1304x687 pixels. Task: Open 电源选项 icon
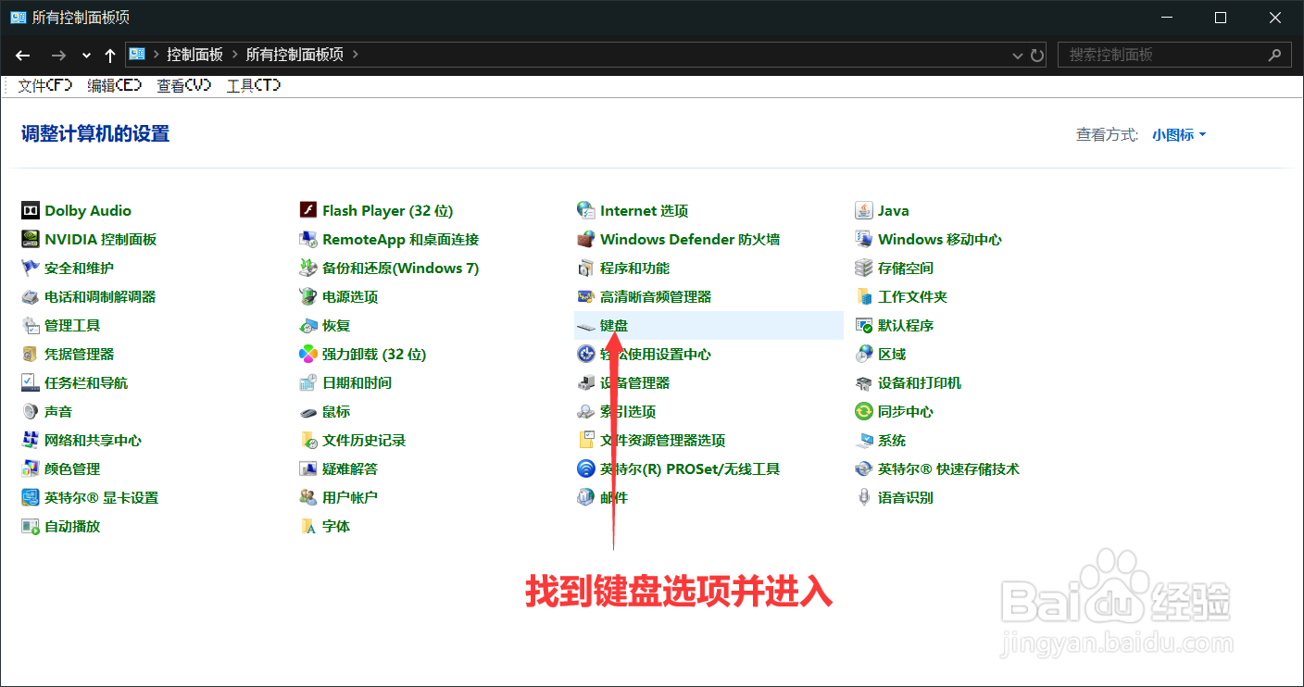click(308, 296)
